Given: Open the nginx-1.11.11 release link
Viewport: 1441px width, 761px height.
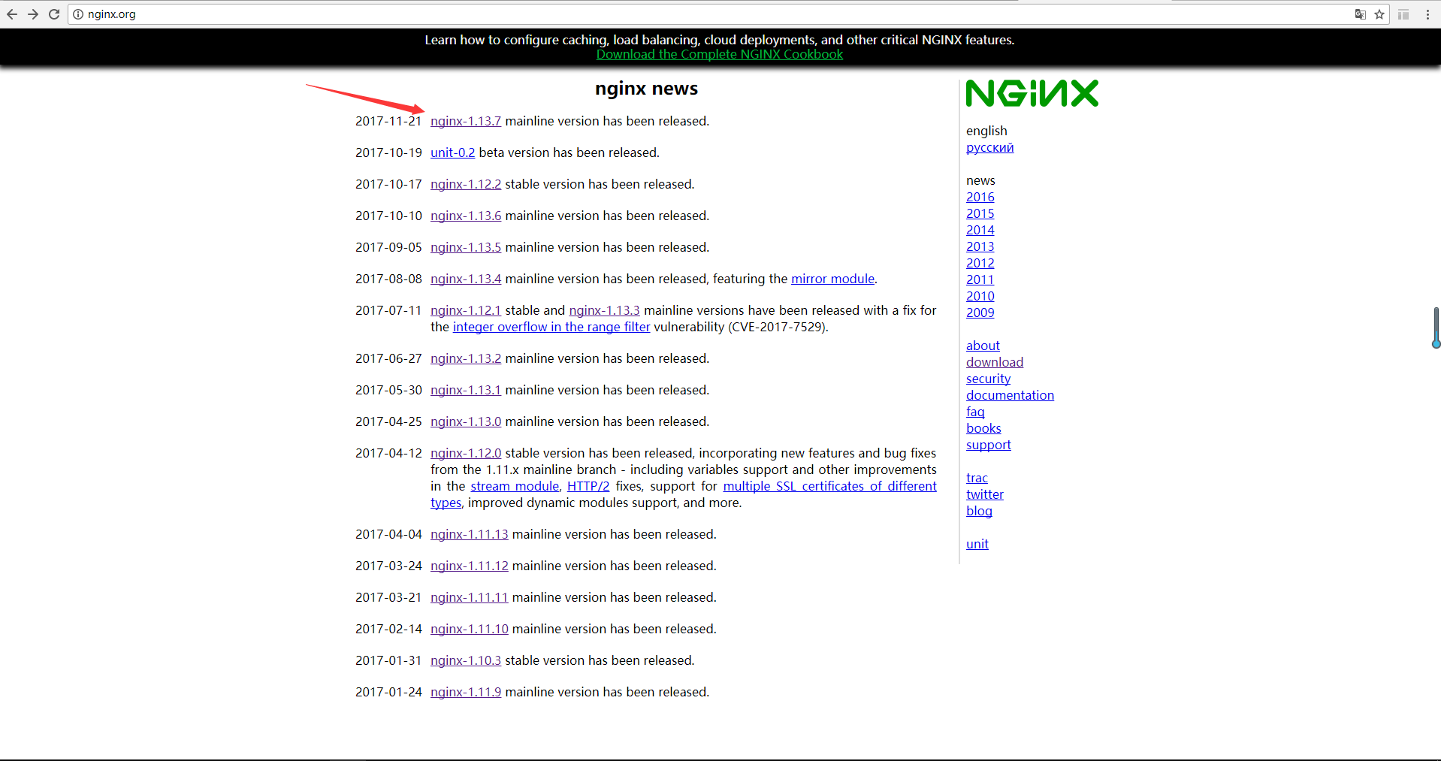Looking at the screenshot, I should pos(470,597).
